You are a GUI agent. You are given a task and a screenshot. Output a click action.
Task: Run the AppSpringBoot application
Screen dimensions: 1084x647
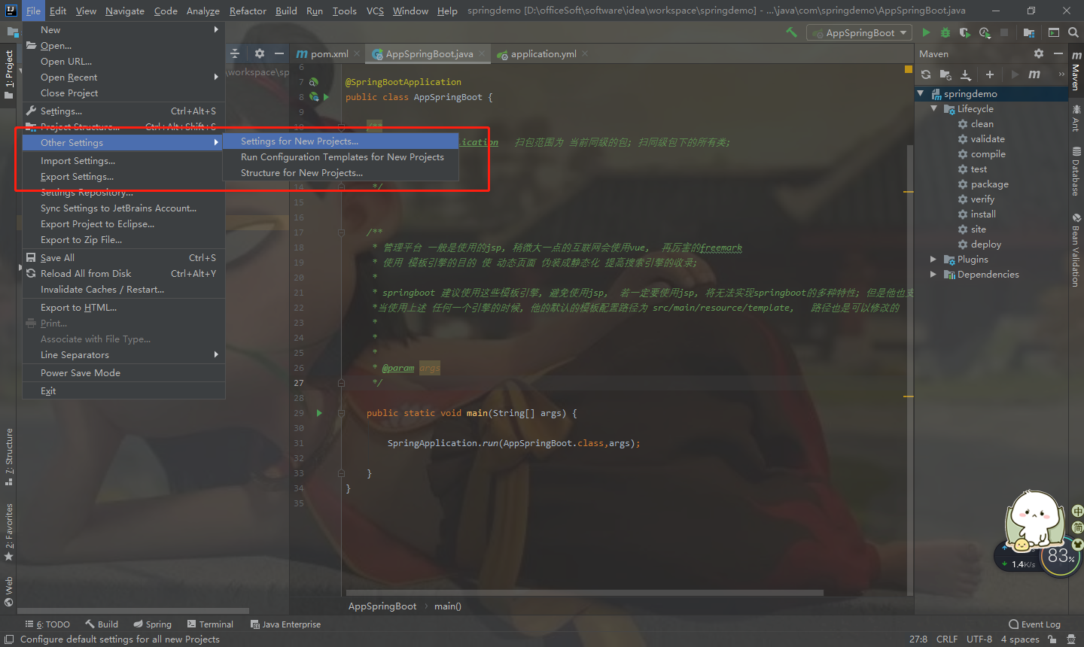926,32
